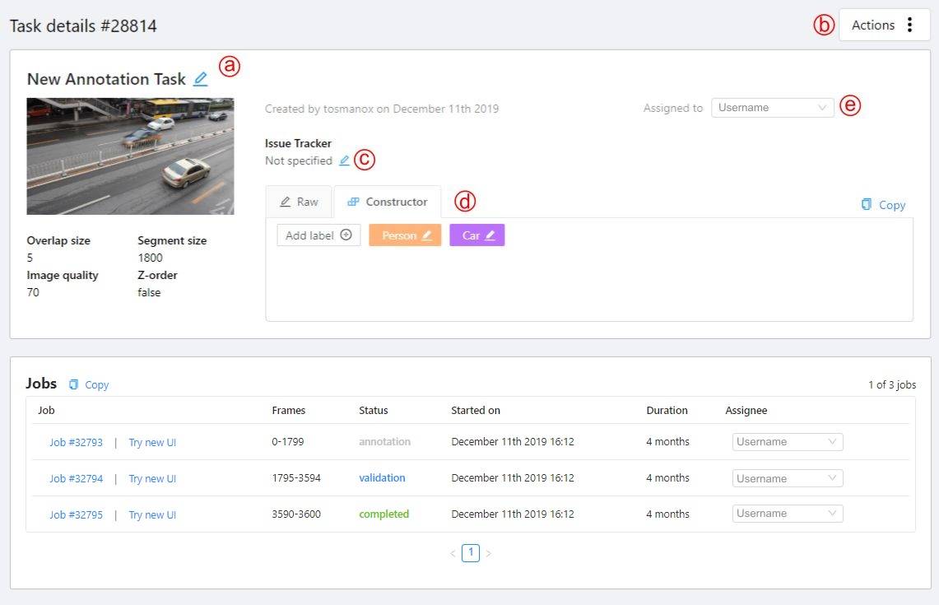Click the copy icon above labels panel
Image resolution: width=939 pixels, height=605 pixels.
coord(866,204)
